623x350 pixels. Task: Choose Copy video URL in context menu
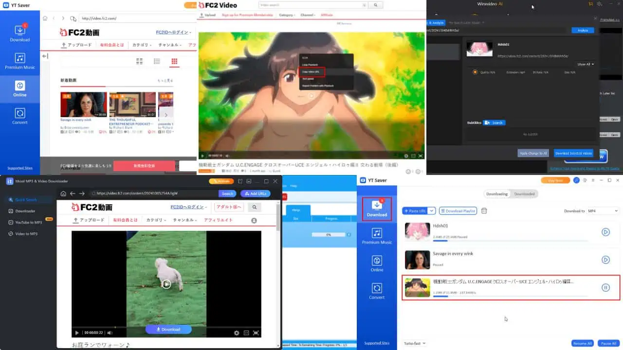(311, 72)
